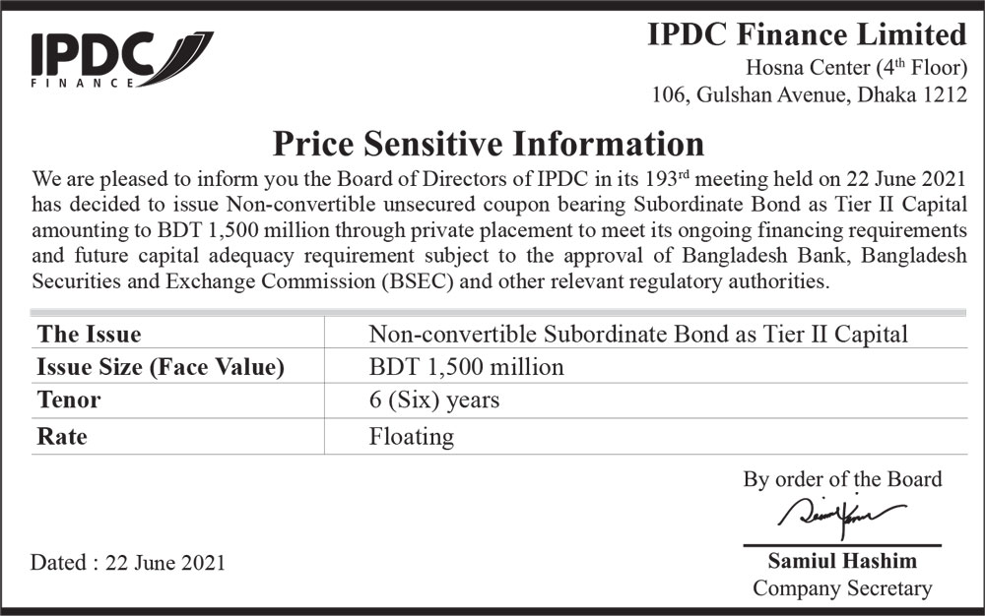The width and height of the screenshot is (985, 616).
Task: Click the "BDT 1,500 million" table value
Action: point(466,368)
